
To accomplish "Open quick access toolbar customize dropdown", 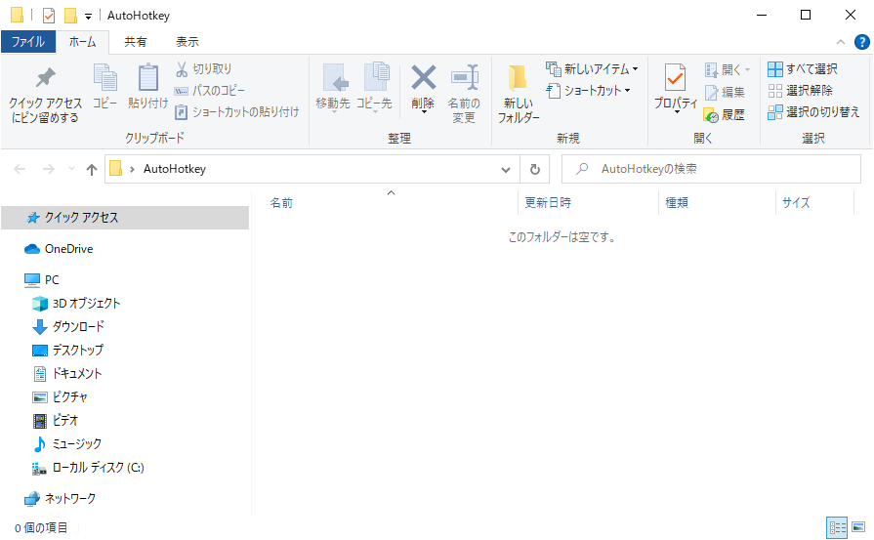I will tap(88, 17).
